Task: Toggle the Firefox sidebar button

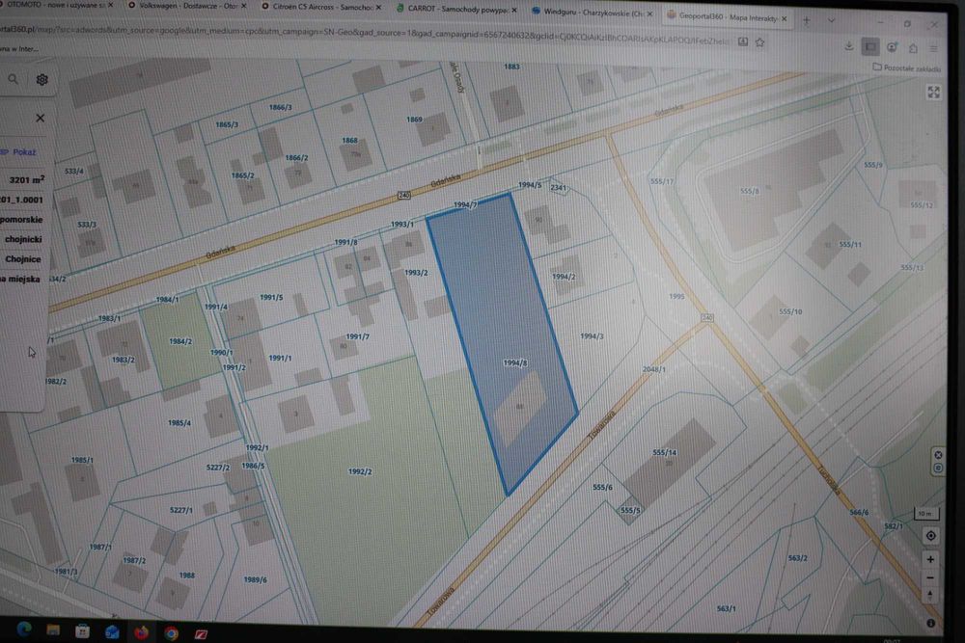Action: (x=870, y=46)
